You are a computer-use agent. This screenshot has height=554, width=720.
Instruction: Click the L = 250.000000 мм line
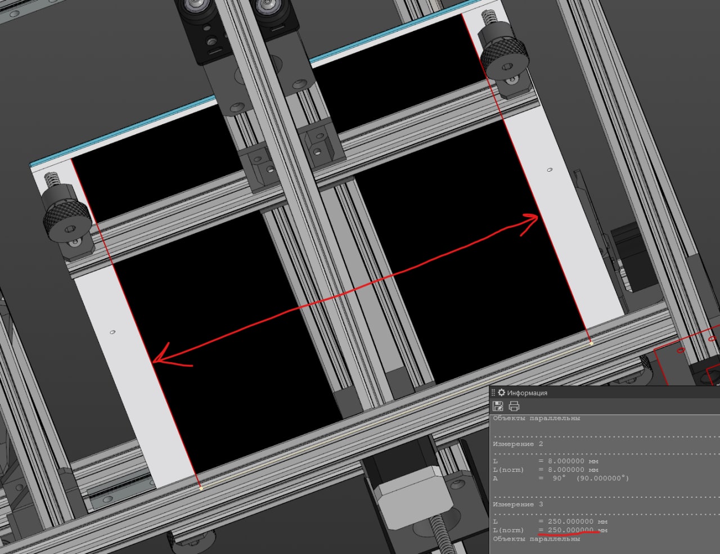[x=550, y=521]
